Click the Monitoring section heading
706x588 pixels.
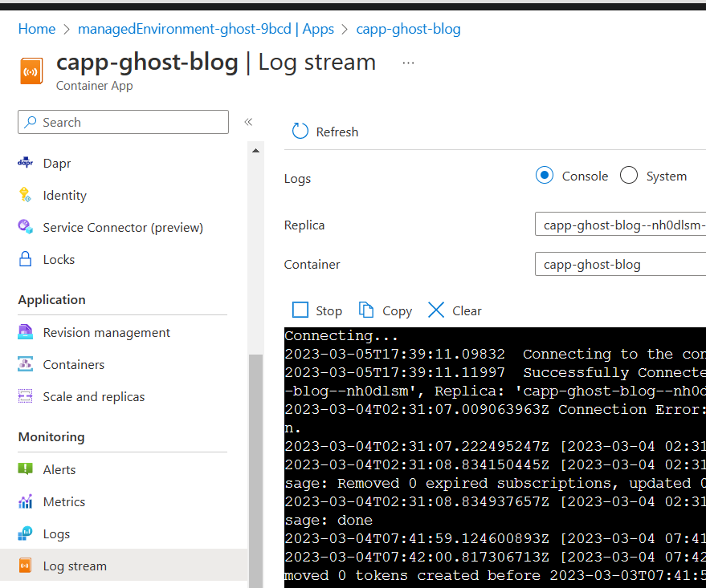[x=51, y=436]
